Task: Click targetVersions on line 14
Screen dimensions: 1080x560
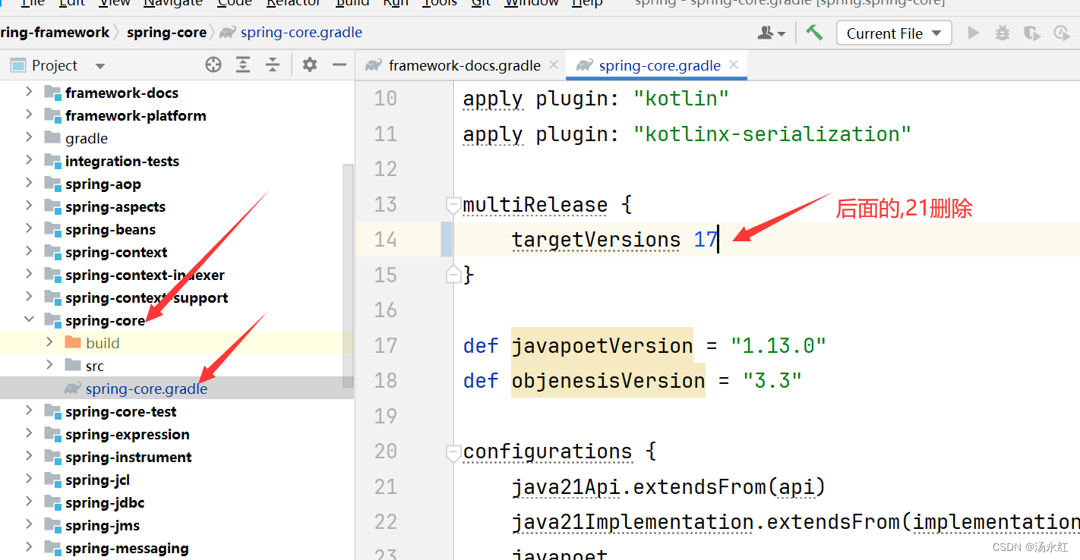Action: pyautogui.click(x=596, y=240)
